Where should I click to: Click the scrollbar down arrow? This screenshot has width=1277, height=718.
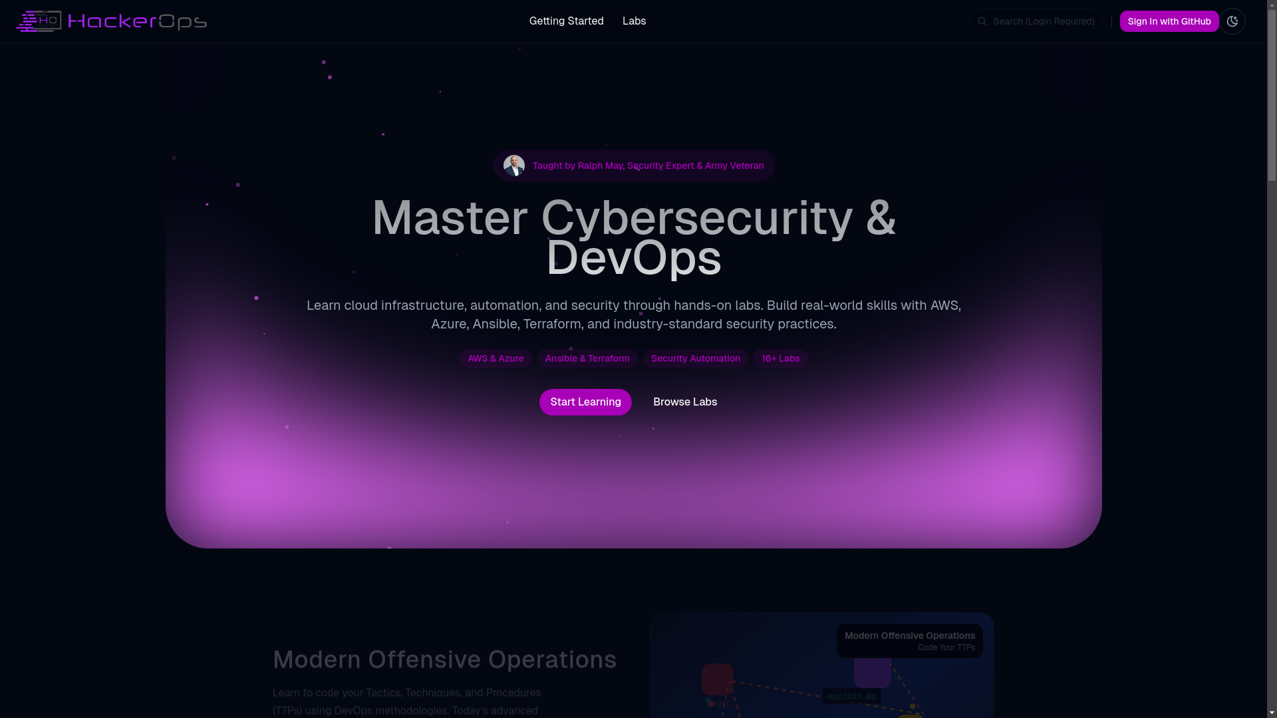(1272, 713)
